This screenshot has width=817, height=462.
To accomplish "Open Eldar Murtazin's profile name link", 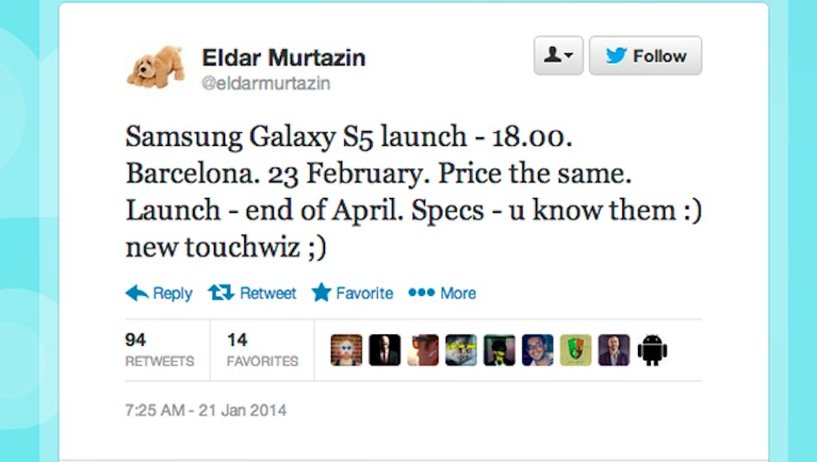I will pos(283,58).
